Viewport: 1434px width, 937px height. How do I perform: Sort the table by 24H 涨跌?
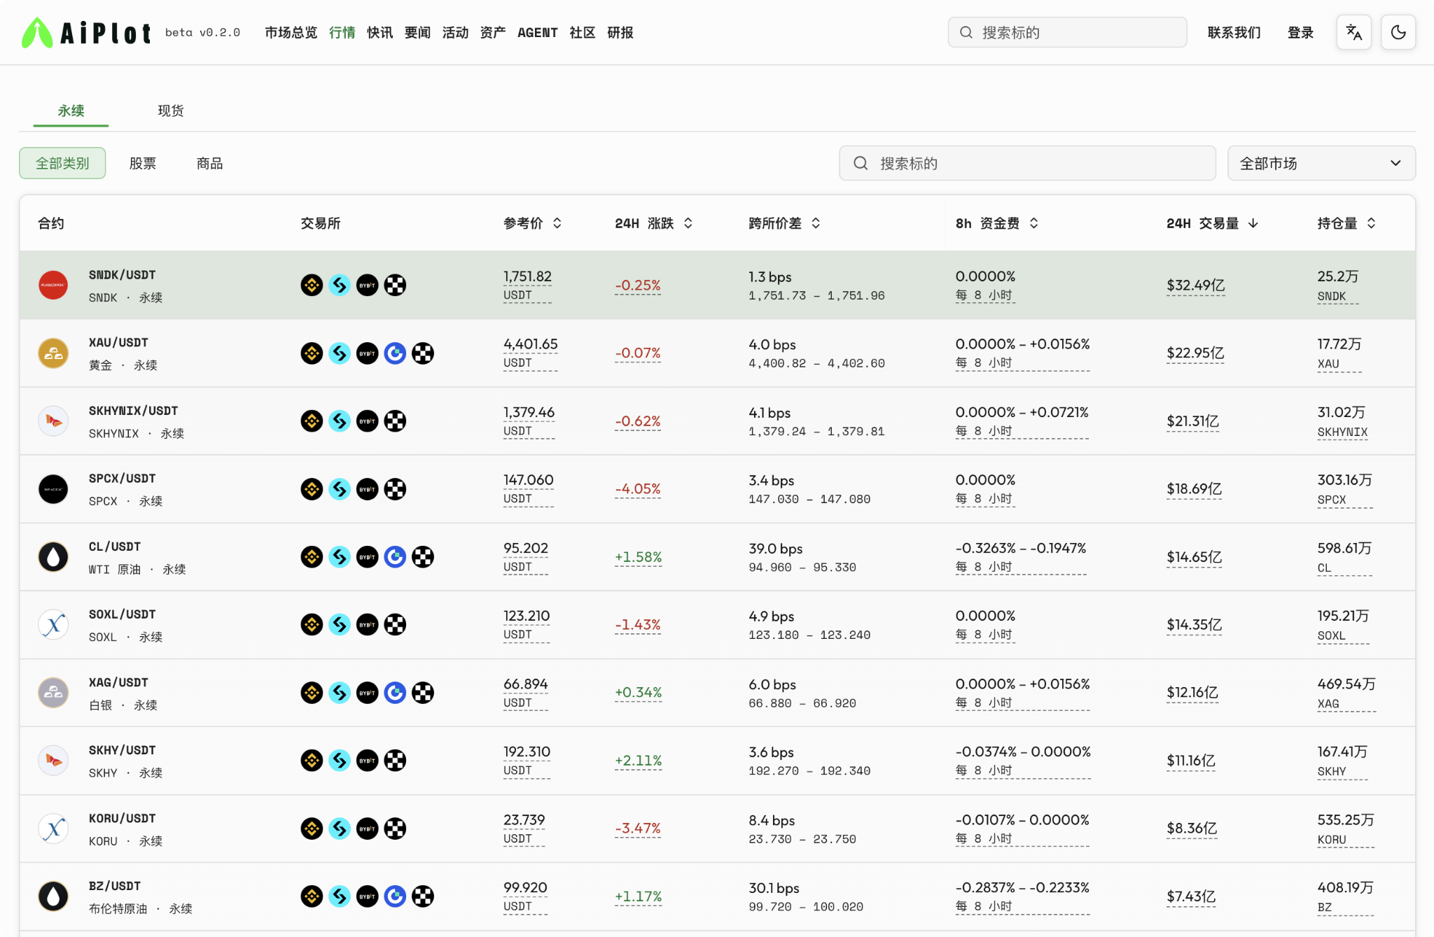(x=653, y=223)
